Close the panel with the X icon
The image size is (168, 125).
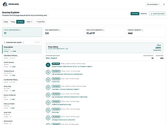coord(164,4)
